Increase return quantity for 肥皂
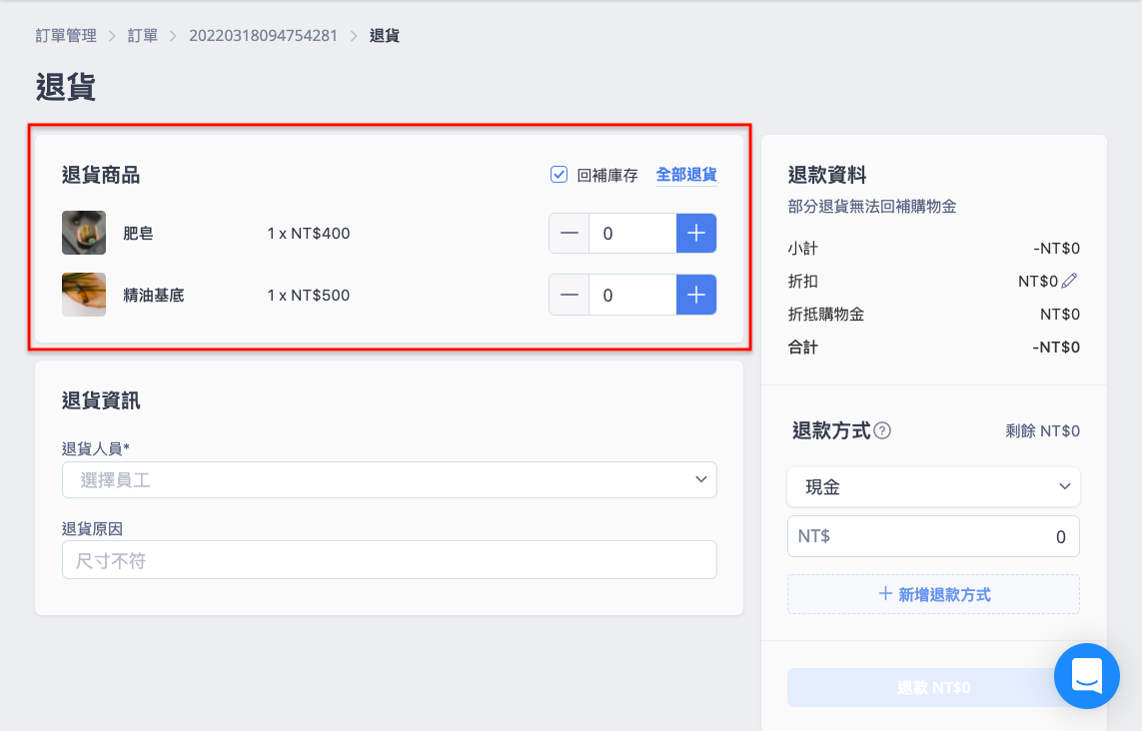The image size is (1142, 731). tap(696, 233)
